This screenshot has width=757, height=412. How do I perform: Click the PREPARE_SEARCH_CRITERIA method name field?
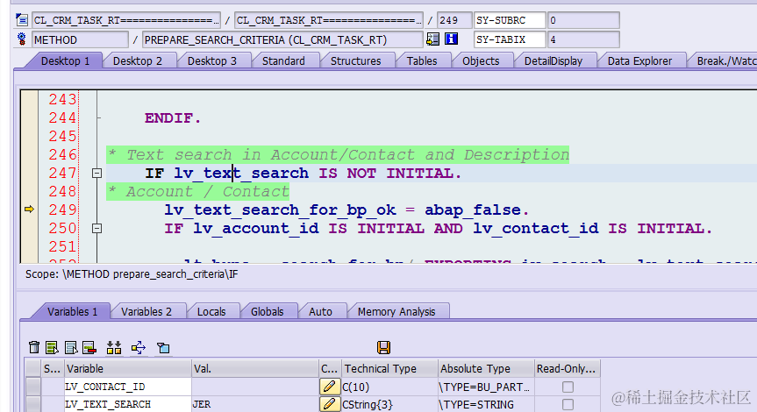[x=283, y=39]
